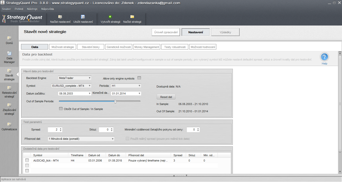Switch to Možnosti hodnocení tab
The width and height of the screenshot is (342, 182).
click(x=203, y=47)
